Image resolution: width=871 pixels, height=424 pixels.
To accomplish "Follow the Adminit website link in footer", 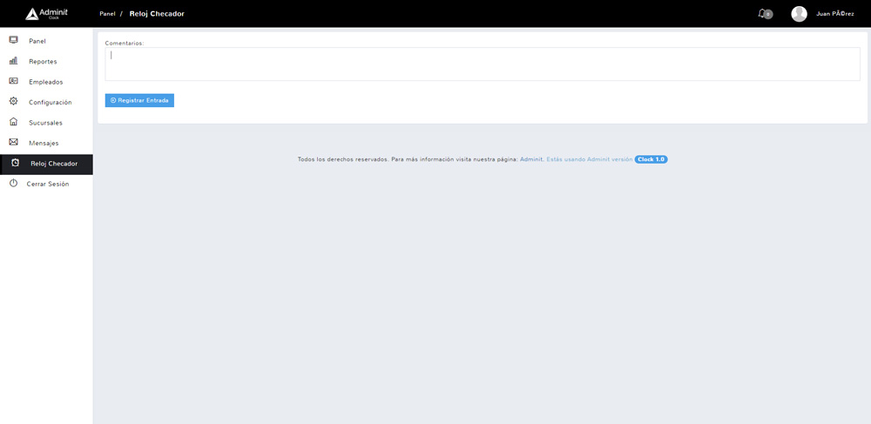I will point(531,159).
